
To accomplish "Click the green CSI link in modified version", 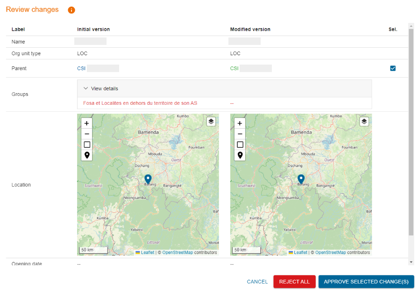I will tap(234, 68).
